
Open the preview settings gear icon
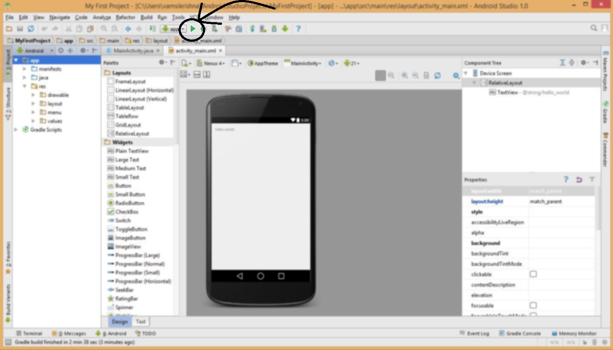(x=456, y=76)
